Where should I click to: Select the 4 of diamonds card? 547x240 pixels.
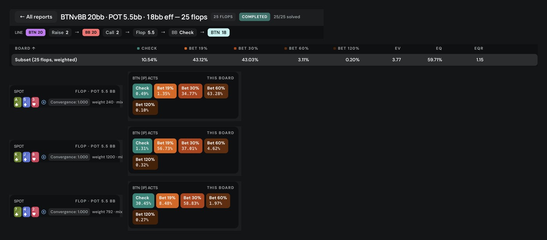(x=26, y=212)
